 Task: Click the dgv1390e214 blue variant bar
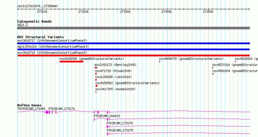point(133,49)
